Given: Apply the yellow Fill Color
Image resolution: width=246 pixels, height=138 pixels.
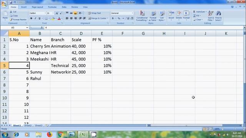Looking at the screenshot, I should 53,18.
